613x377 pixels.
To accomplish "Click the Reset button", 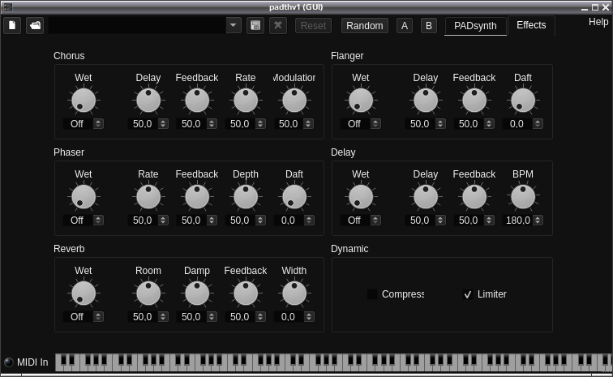I will 313,26.
